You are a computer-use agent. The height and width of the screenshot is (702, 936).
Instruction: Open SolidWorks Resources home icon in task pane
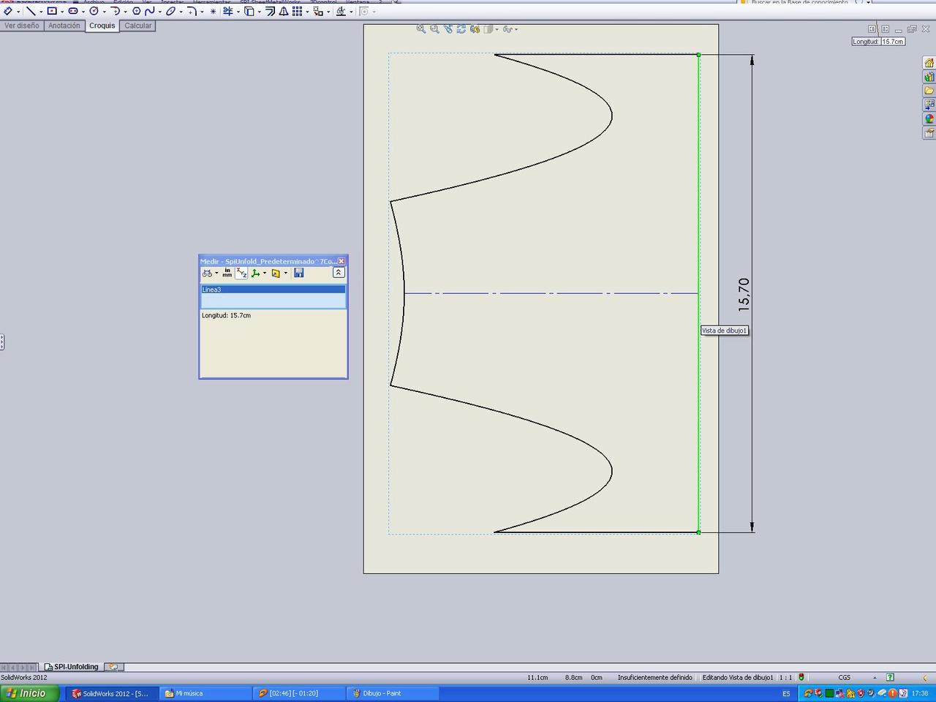[x=929, y=63]
